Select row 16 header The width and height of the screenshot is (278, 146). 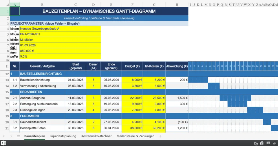(5, 98)
